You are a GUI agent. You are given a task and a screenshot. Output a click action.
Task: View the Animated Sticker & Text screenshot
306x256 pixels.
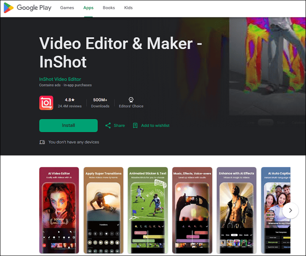(148, 210)
